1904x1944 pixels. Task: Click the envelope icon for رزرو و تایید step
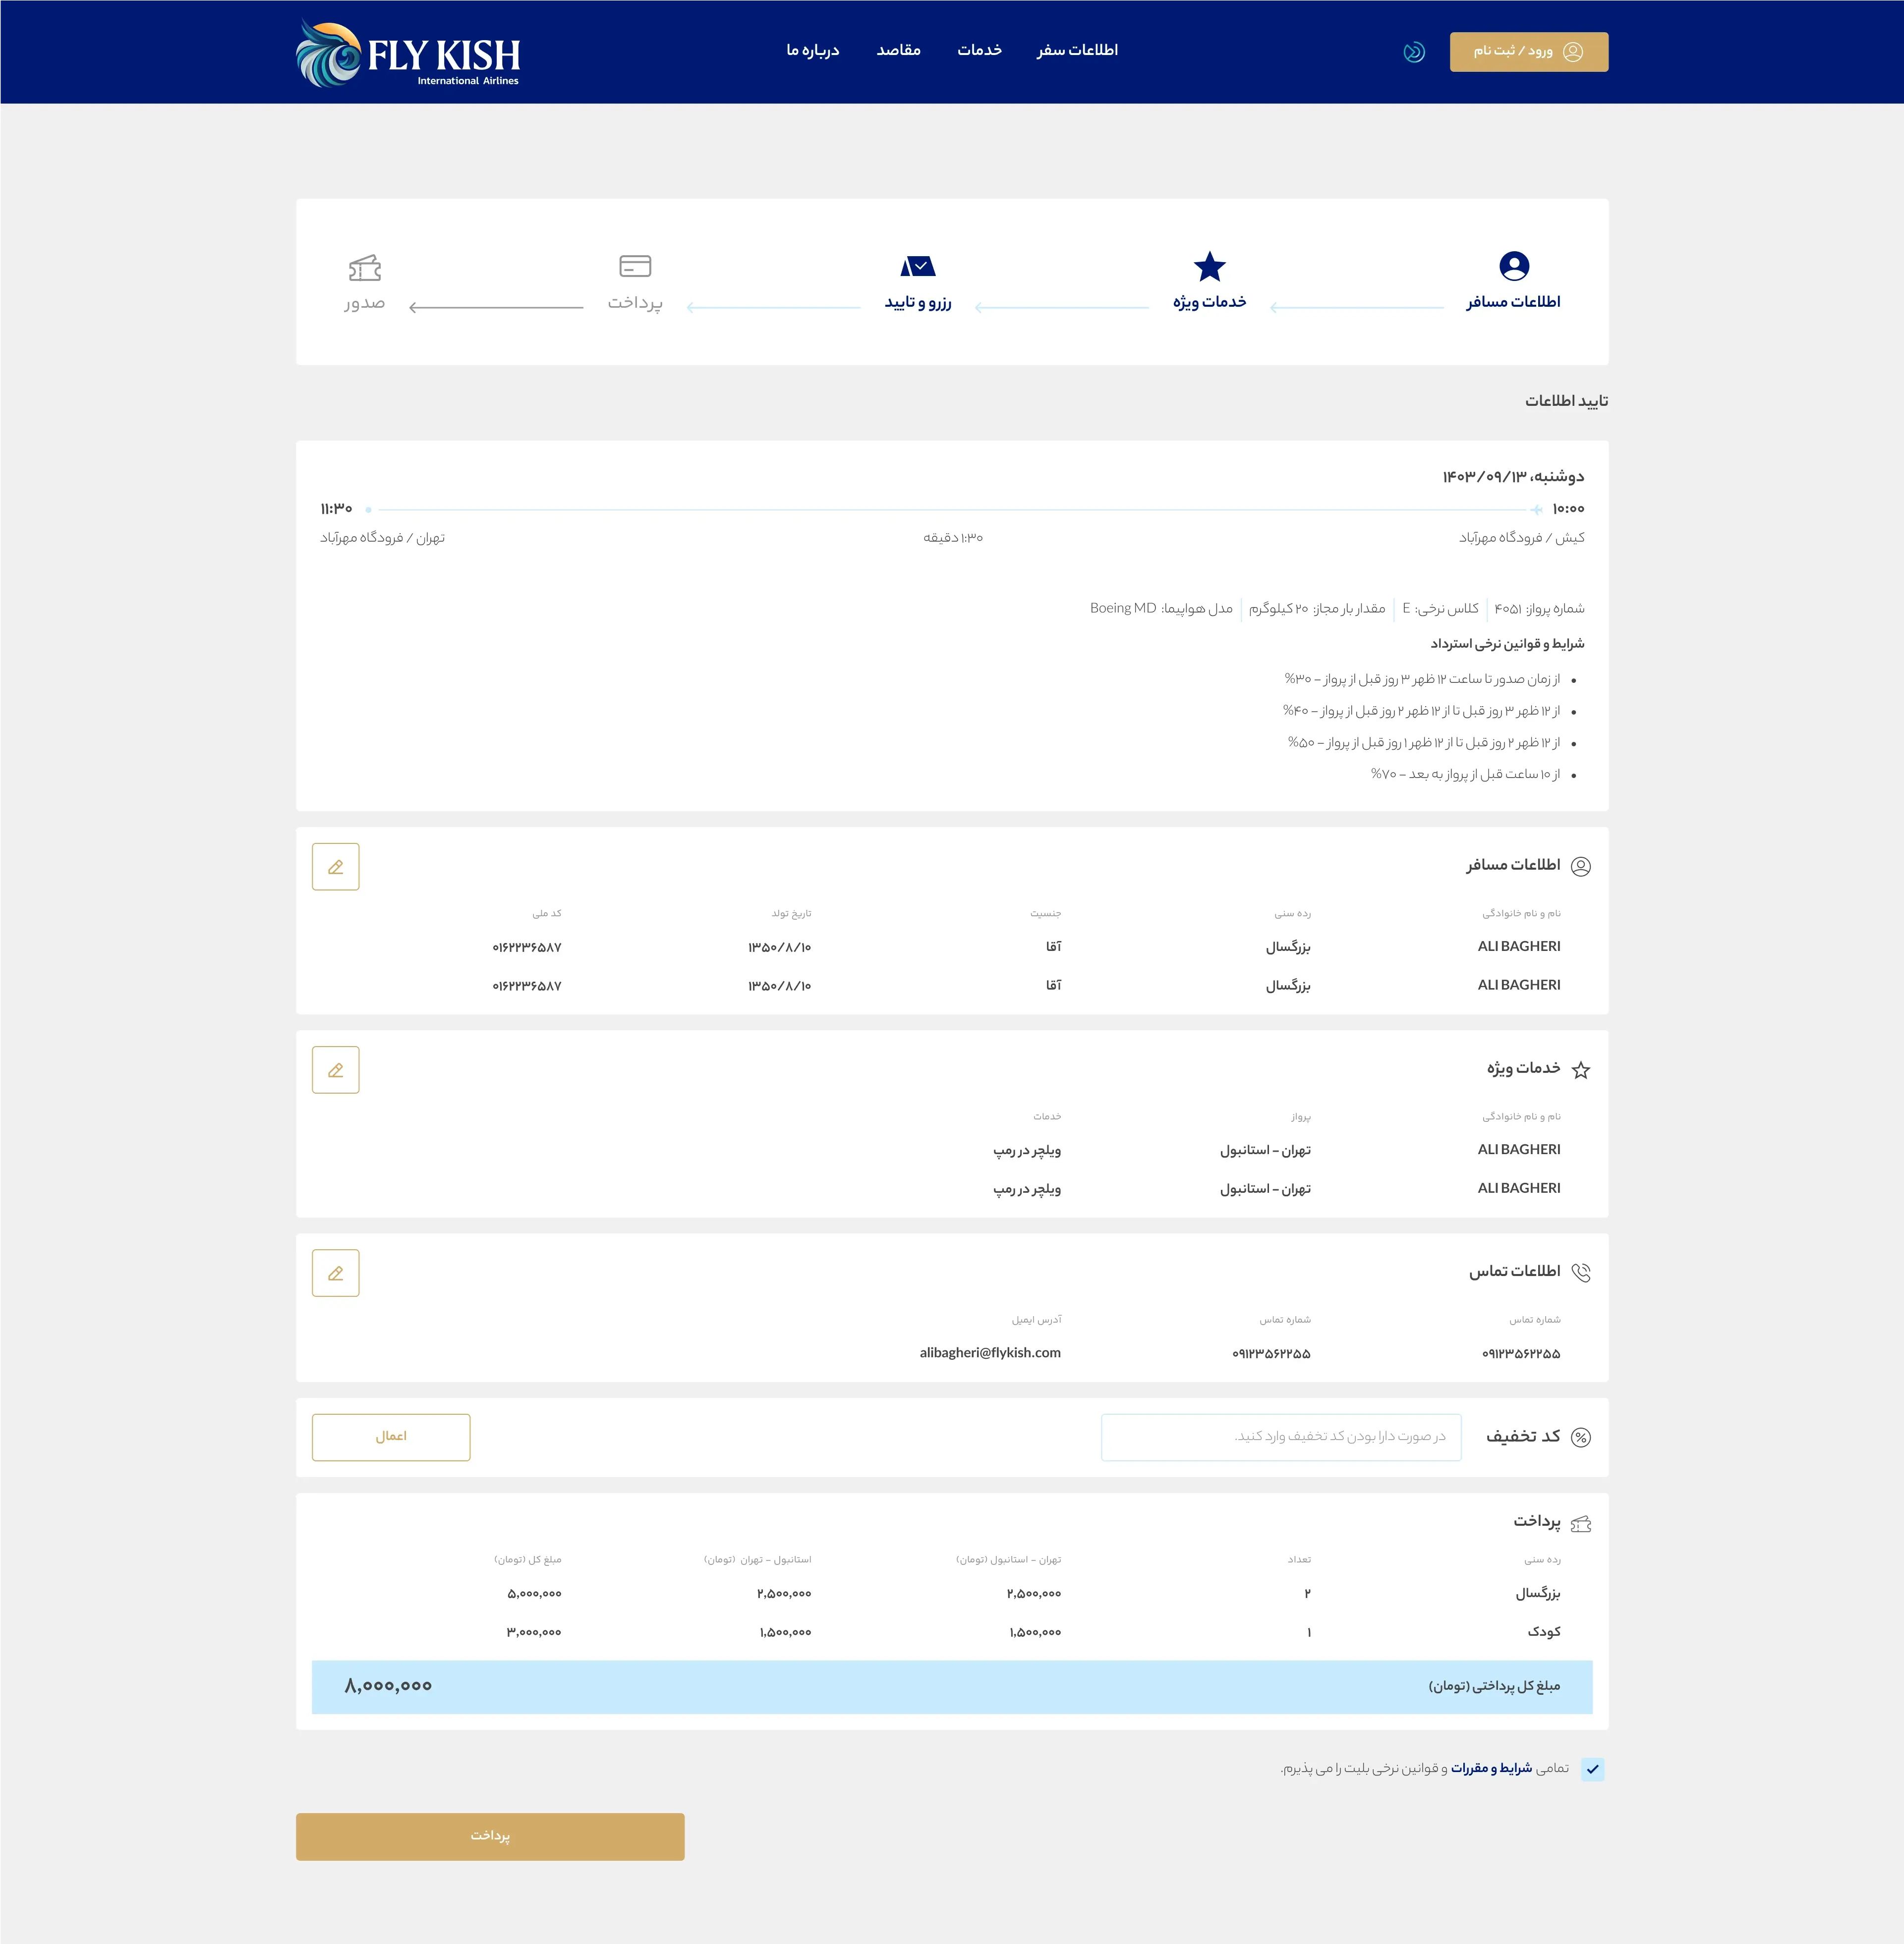coord(917,267)
